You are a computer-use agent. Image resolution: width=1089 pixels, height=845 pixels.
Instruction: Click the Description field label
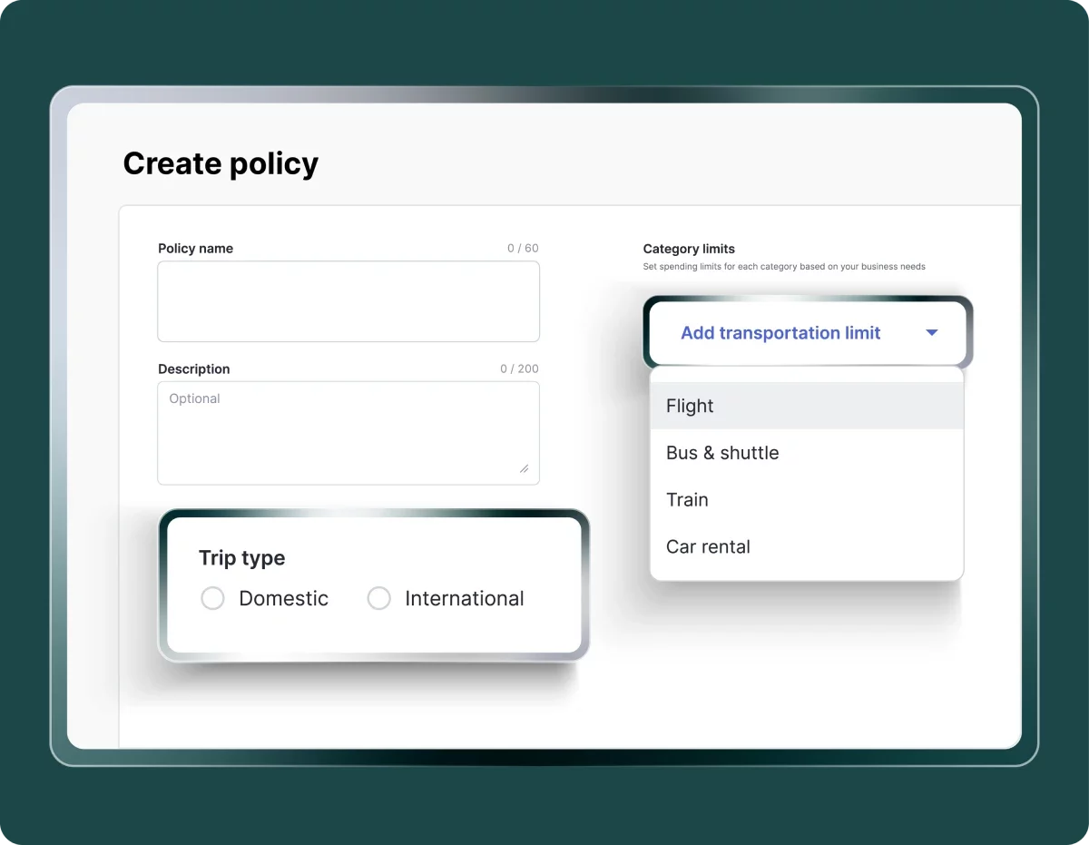tap(193, 369)
